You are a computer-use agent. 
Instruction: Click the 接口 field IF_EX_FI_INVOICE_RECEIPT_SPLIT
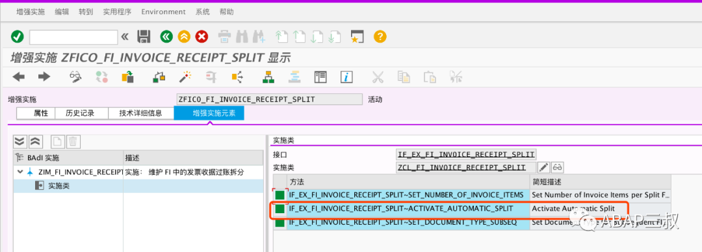(x=466, y=155)
